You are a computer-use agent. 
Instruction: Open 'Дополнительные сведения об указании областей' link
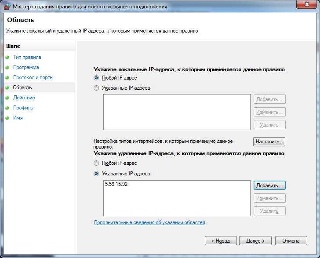(149, 222)
